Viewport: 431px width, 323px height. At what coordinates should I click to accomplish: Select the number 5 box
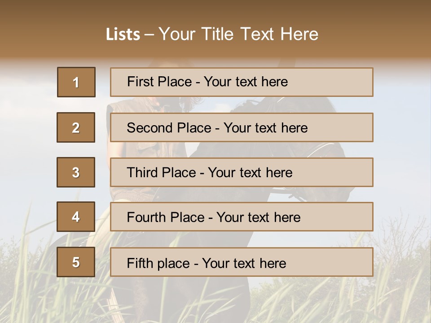(x=76, y=262)
